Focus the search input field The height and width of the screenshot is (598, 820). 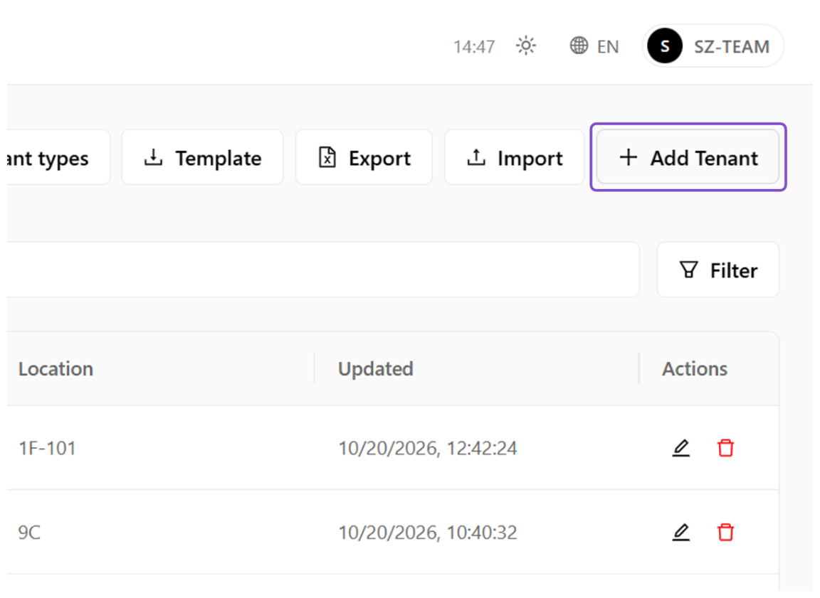[322, 270]
